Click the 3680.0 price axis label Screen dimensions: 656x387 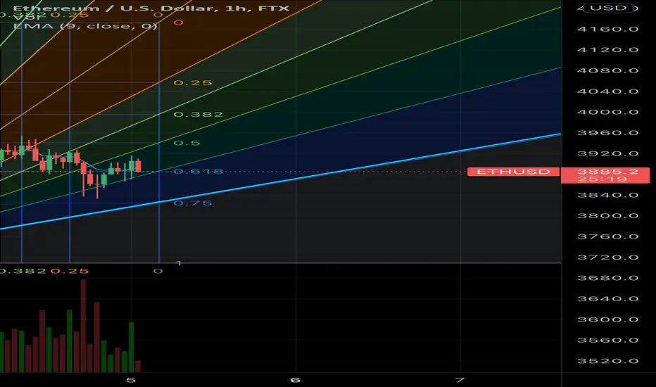(607, 278)
